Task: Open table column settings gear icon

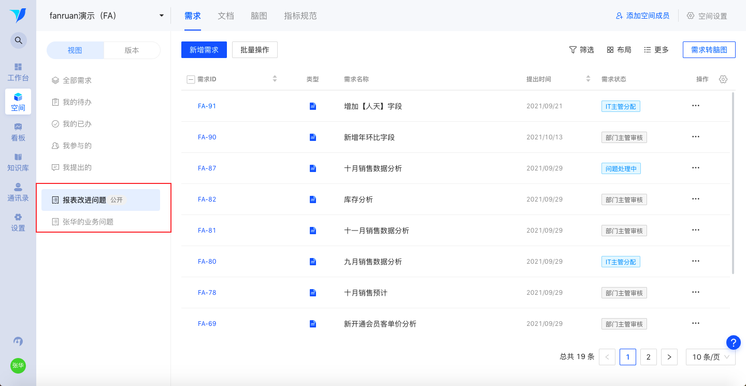Action: tap(723, 79)
